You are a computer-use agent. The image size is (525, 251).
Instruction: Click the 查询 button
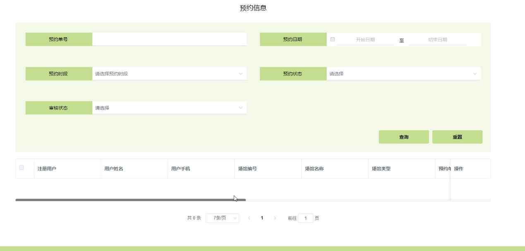point(404,137)
